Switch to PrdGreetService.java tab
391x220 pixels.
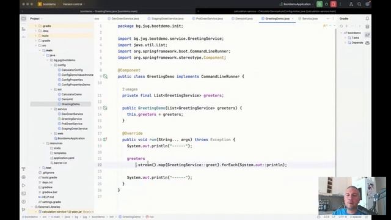pyautogui.click(x=208, y=19)
